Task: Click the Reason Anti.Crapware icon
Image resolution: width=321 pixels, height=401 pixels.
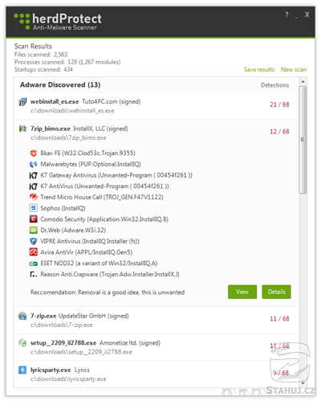Action: click(x=33, y=274)
